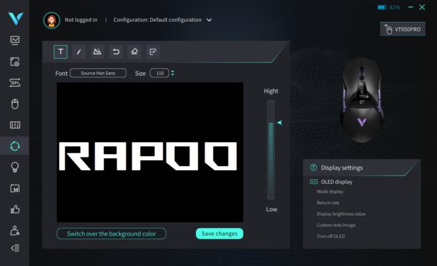Open the macro editor sidebar icon
Viewport: 437px width, 266px height.
(x=15, y=189)
